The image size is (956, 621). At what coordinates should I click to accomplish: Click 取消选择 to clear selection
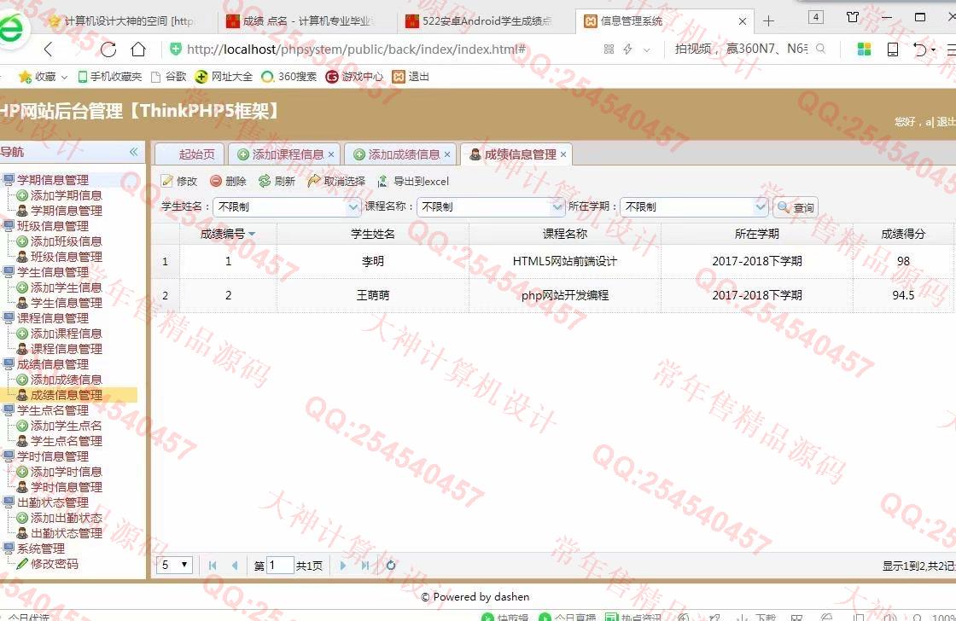click(336, 181)
